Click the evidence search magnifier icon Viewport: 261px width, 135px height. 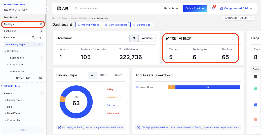tap(33, 38)
